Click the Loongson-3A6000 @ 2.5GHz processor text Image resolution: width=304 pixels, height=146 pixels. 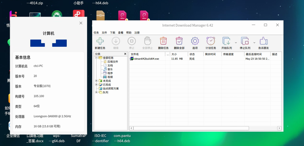(x=52, y=116)
